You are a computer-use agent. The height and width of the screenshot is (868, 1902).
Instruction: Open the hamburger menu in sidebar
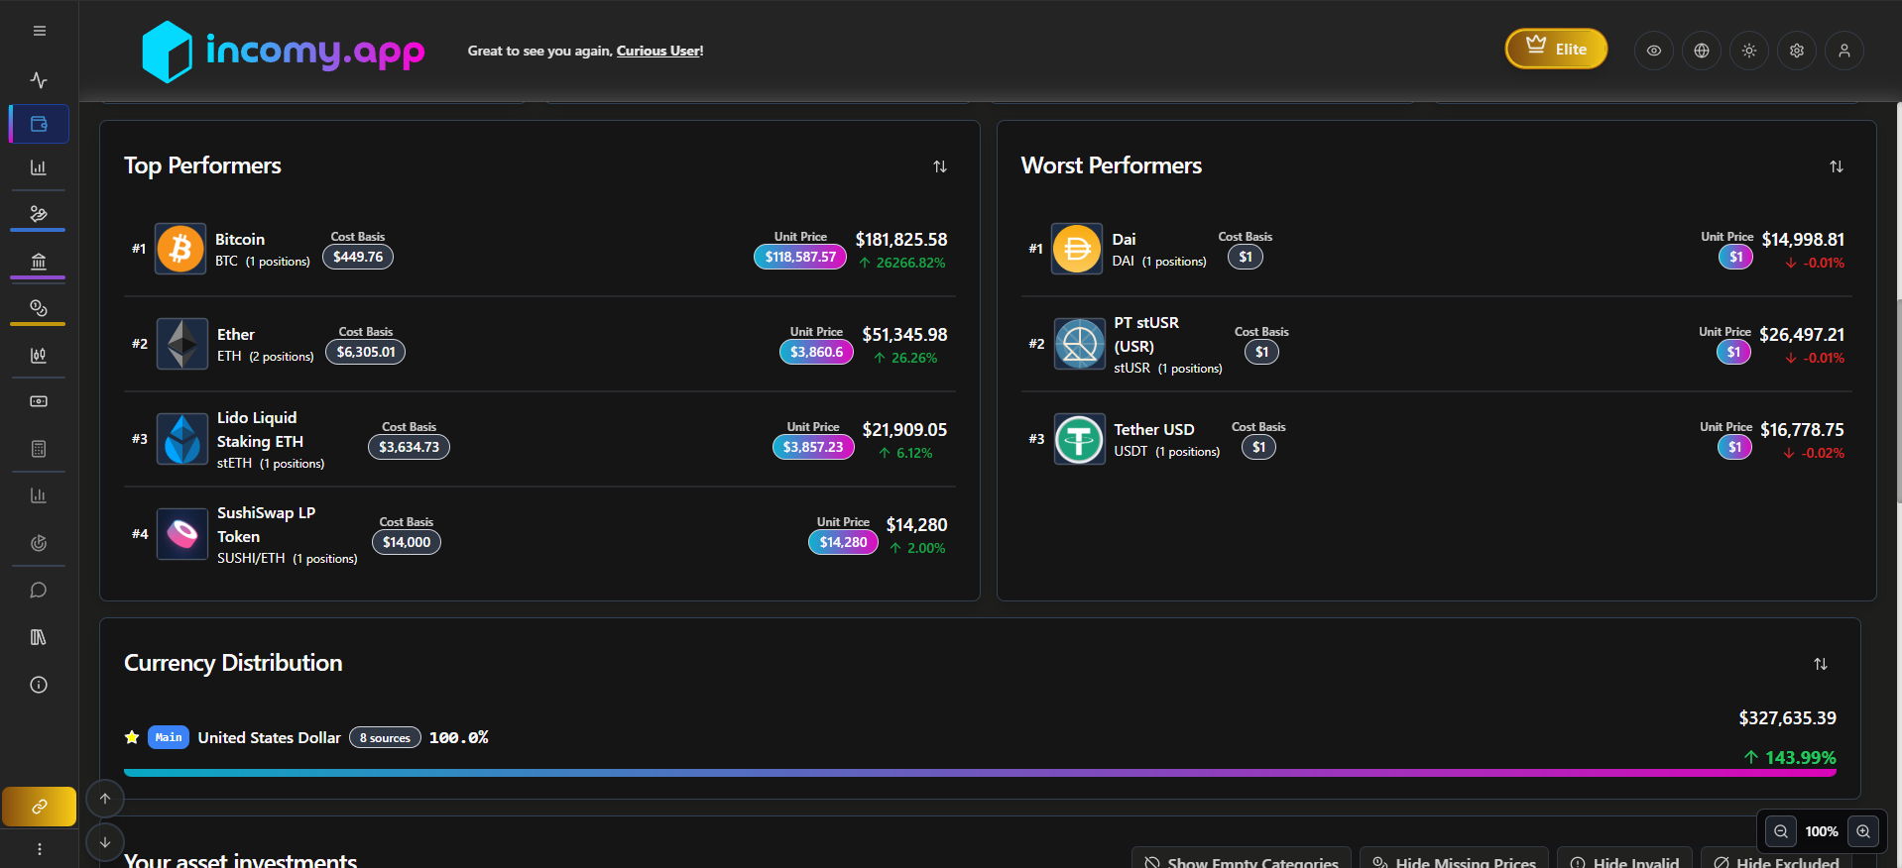[39, 31]
